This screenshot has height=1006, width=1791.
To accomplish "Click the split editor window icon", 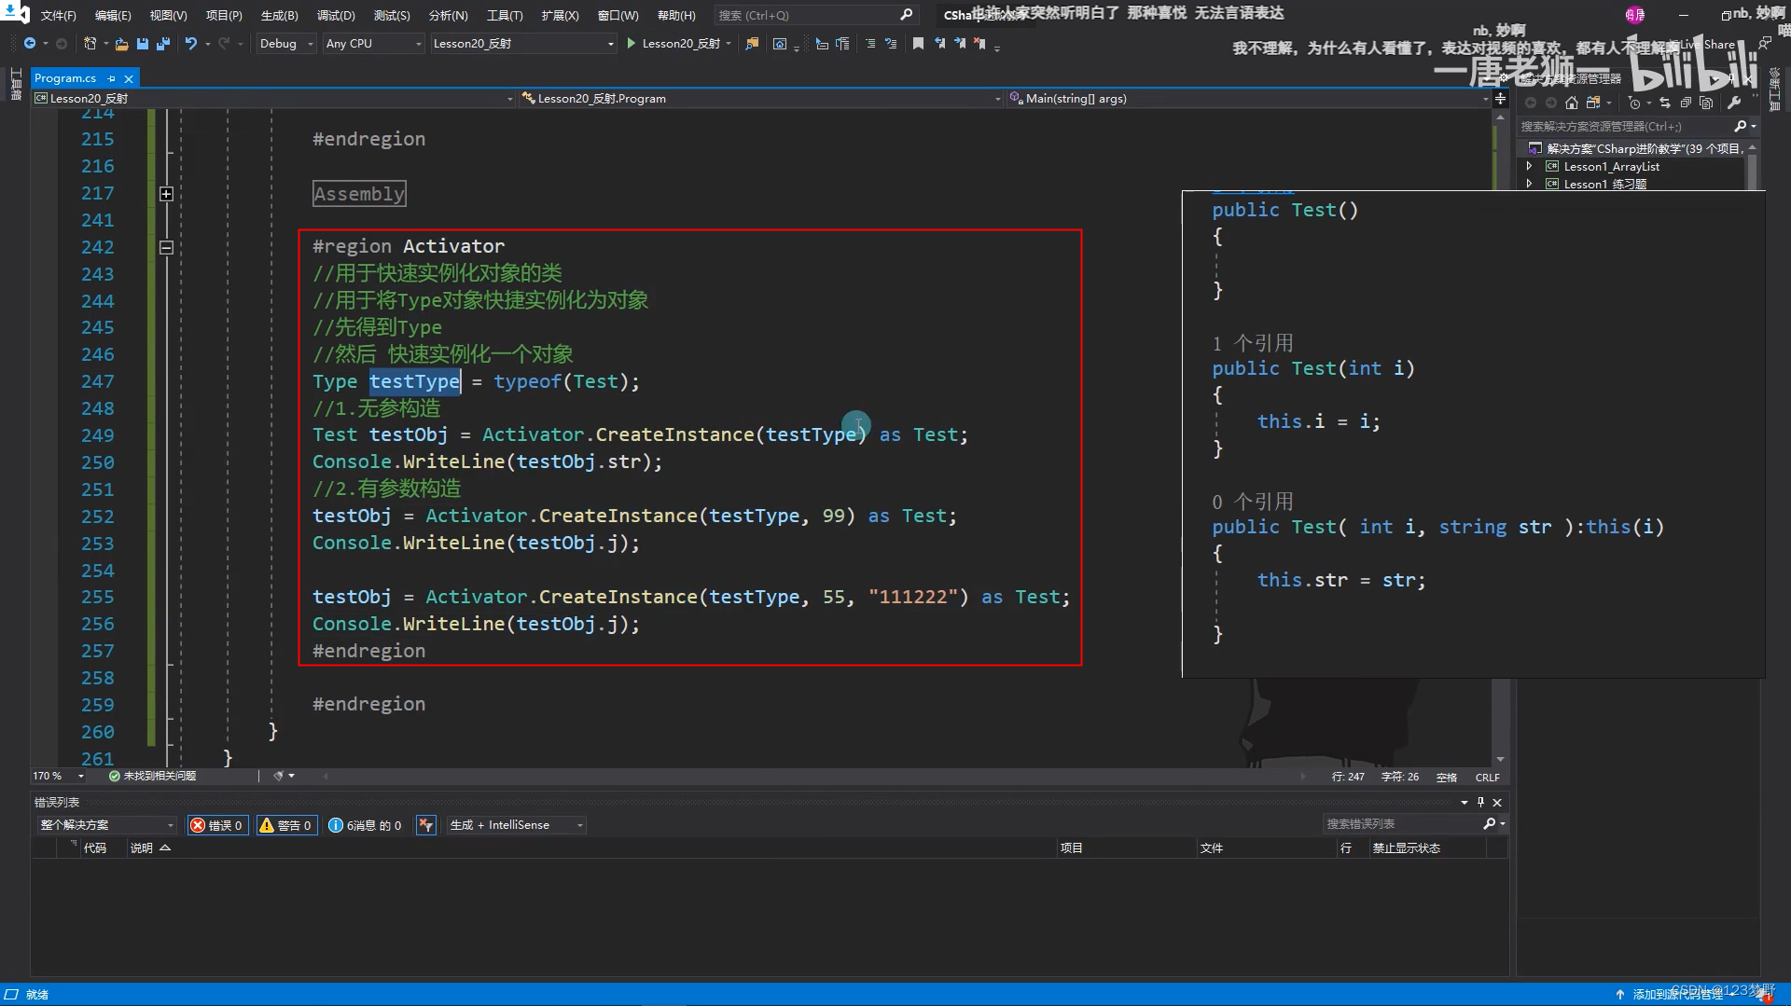I will click(1500, 99).
